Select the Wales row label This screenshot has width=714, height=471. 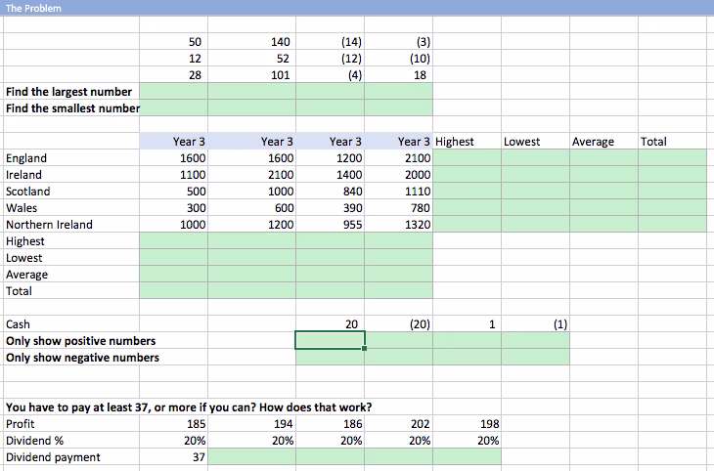pos(71,208)
